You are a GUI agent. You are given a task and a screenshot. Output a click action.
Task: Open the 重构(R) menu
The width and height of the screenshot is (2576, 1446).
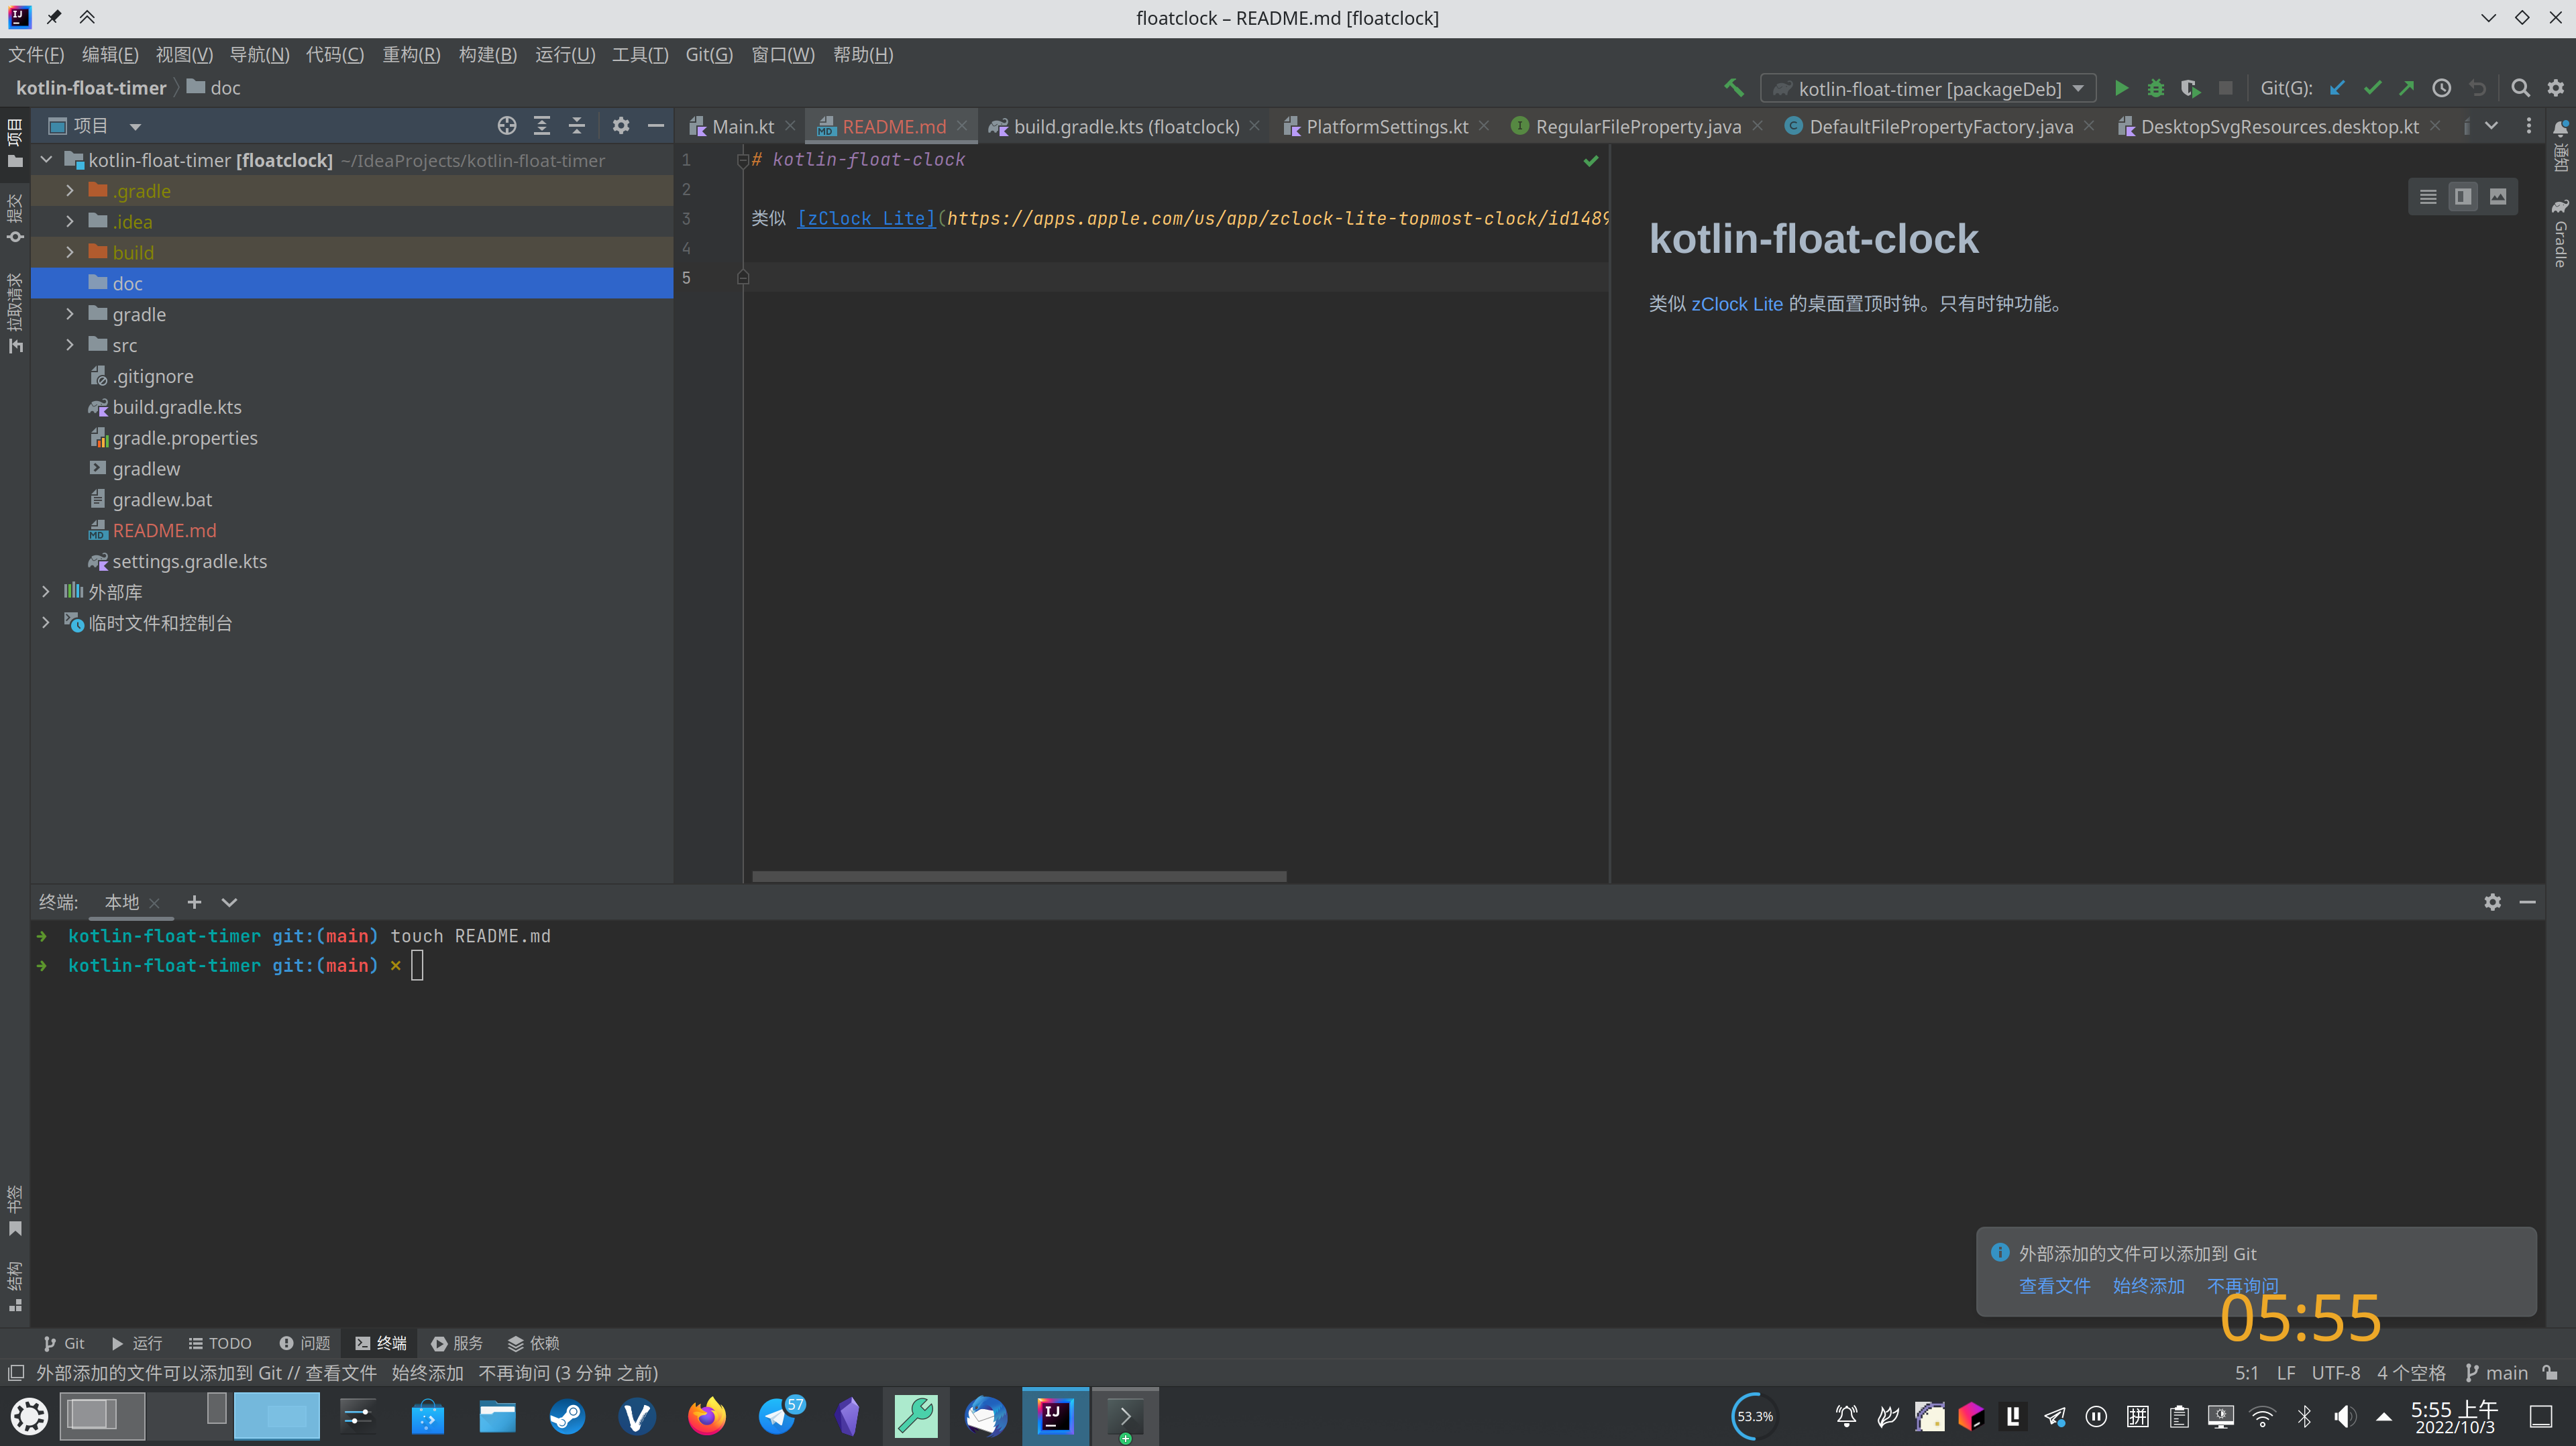point(411,54)
